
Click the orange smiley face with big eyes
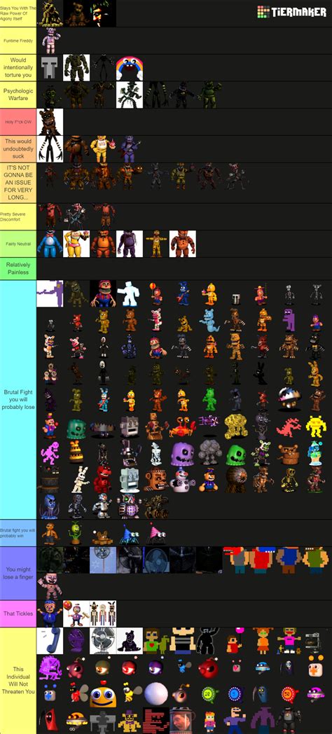[x=103, y=695]
